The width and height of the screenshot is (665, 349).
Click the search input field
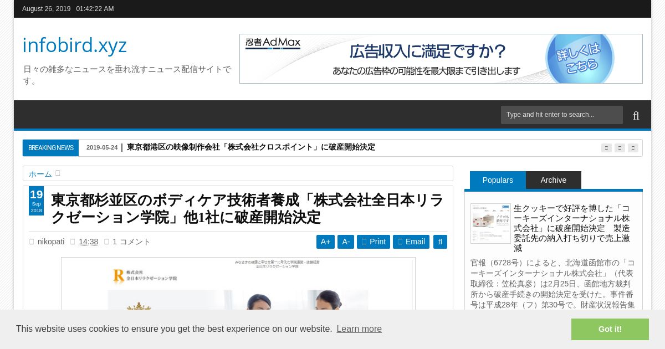coord(561,115)
